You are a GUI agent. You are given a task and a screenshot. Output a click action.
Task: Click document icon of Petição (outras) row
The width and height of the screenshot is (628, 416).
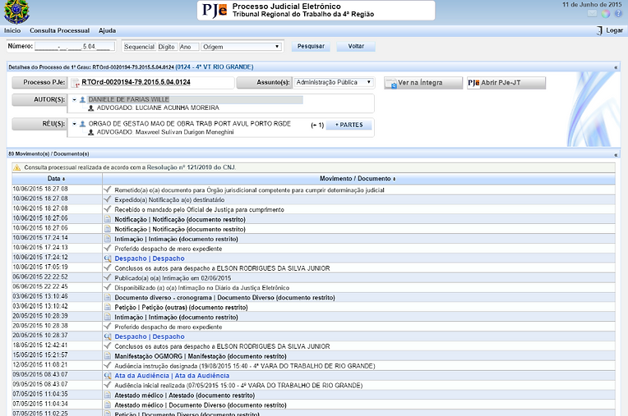[x=108, y=308]
